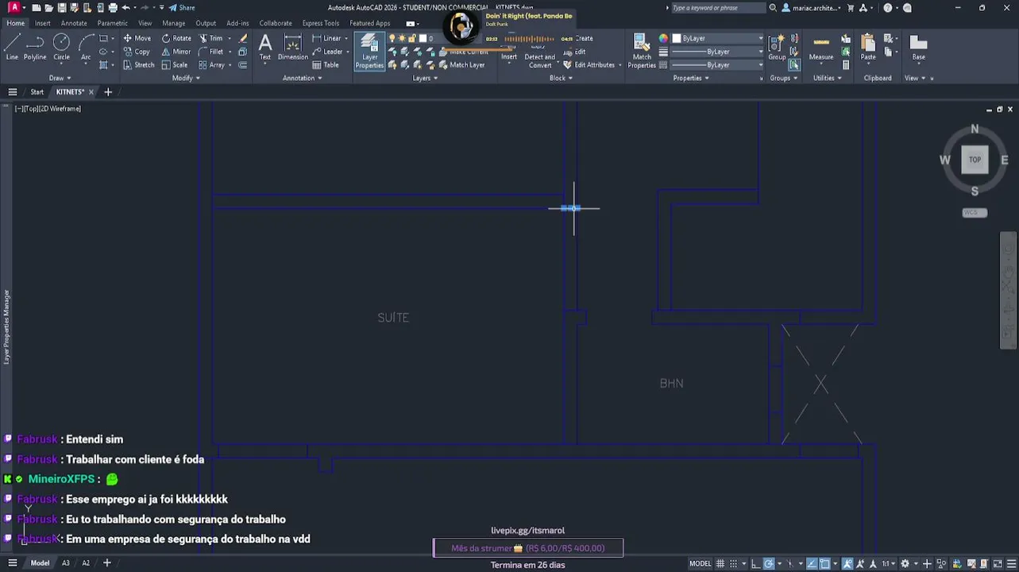The image size is (1019, 572).
Task: Click the Match Layer tool
Action: click(461, 65)
